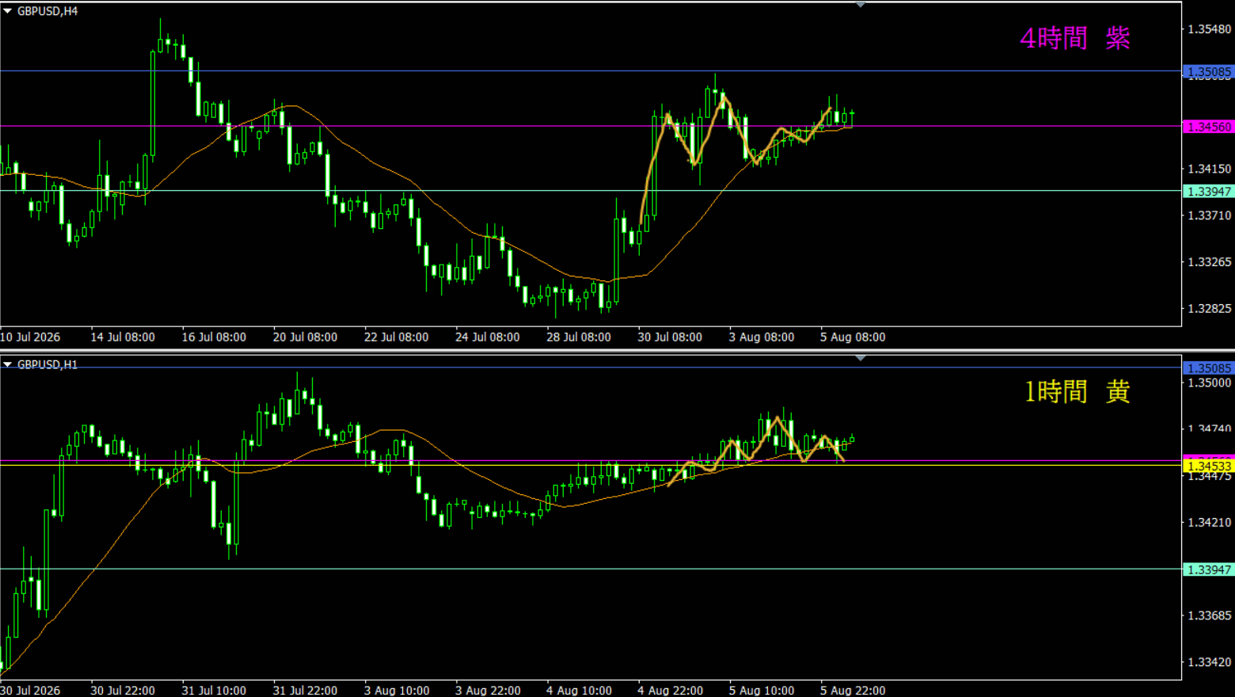Image resolution: width=1235 pixels, height=697 pixels.
Task: Click the 1.35480 price scale value
Action: [1210, 29]
